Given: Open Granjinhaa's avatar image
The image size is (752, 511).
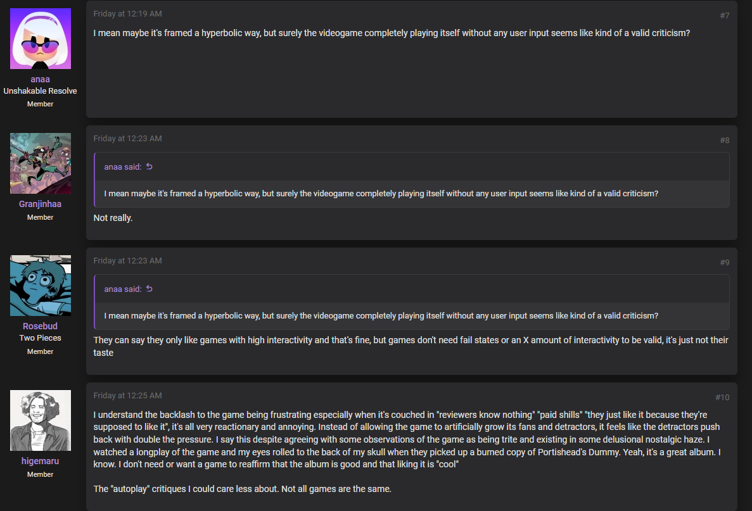Looking at the screenshot, I should [41, 163].
